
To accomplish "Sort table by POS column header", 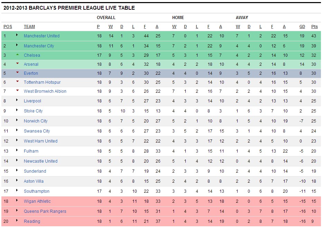I will pyautogui.click(x=8, y=27).
